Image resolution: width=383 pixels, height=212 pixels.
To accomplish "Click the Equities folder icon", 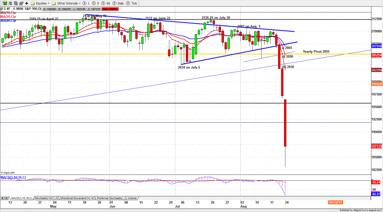I will tap(32, 3).
